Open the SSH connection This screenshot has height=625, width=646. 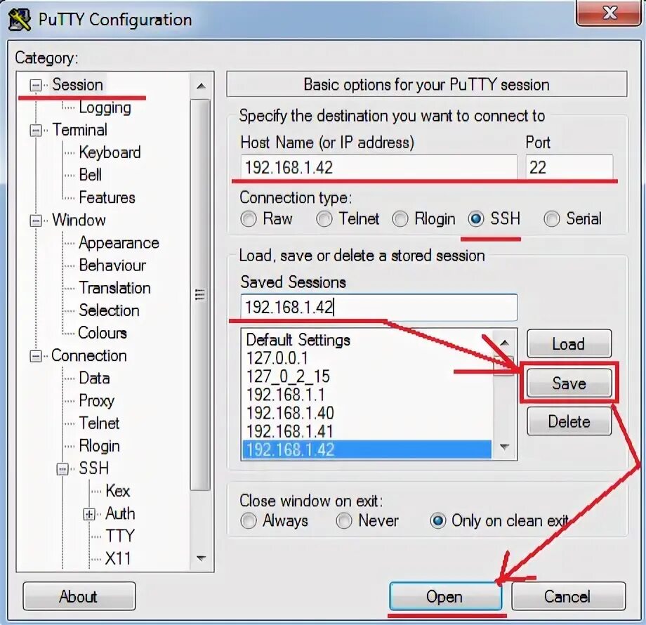coord(445,596)
